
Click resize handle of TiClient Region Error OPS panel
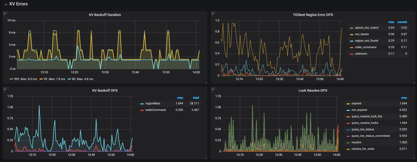pyautogui.click(x=413, y=82)
